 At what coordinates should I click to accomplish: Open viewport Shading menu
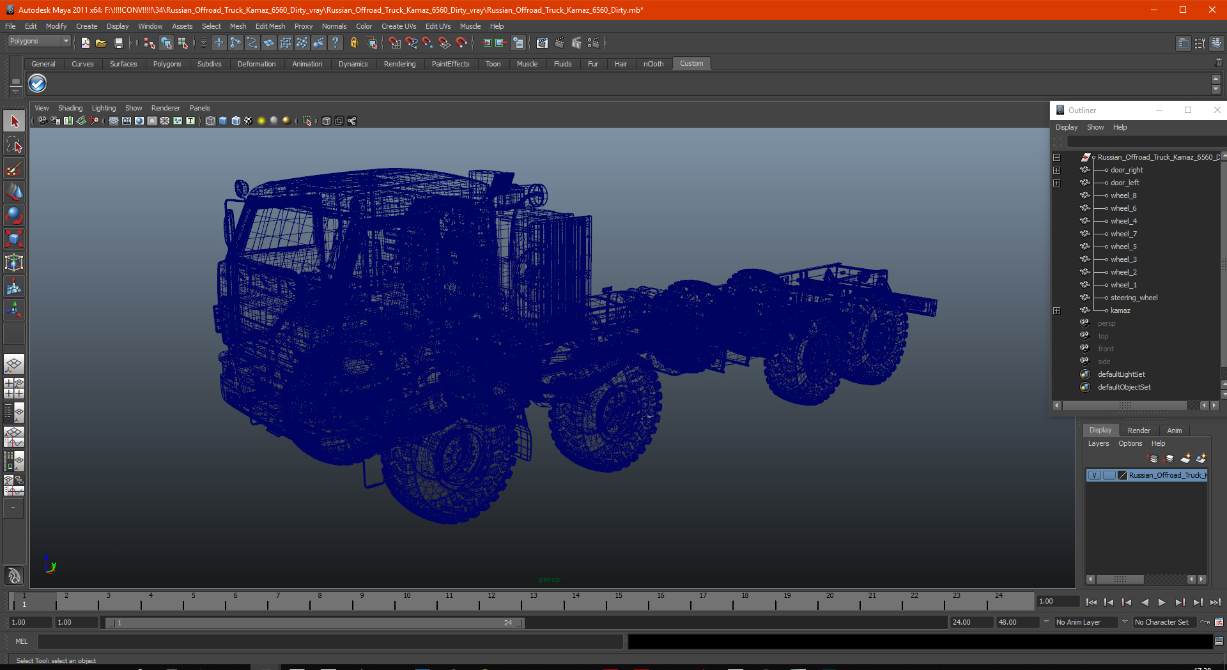tap(70, 108)
